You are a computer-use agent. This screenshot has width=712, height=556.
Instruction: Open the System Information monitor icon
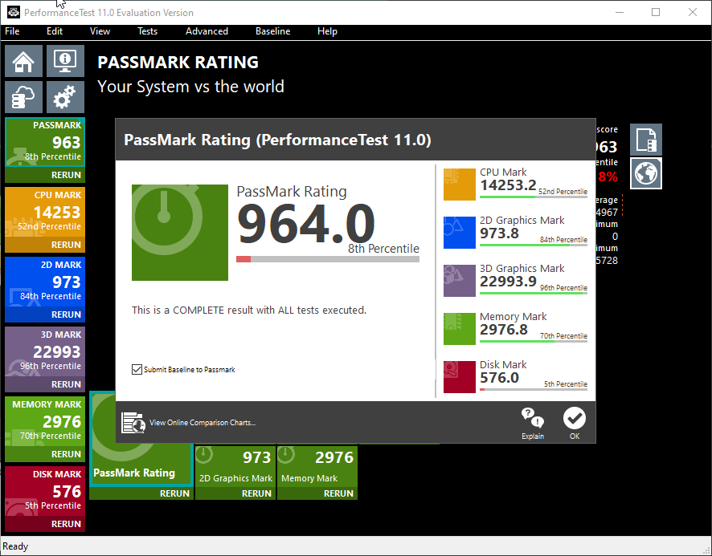click(x=65, y=61)
